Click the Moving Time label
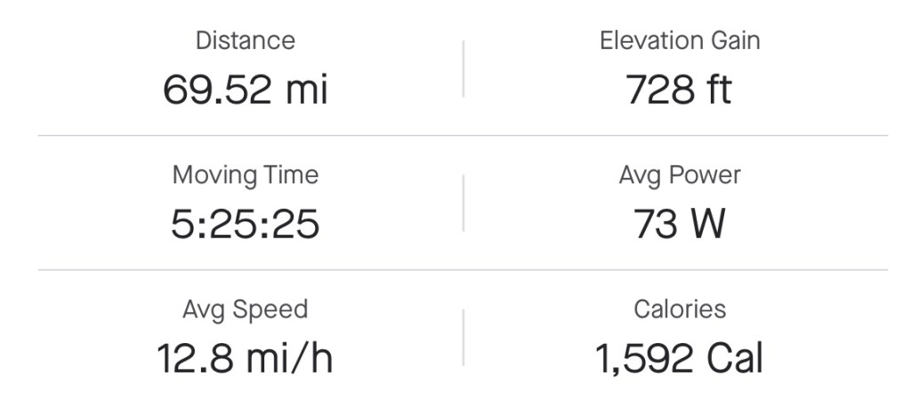 246,175
